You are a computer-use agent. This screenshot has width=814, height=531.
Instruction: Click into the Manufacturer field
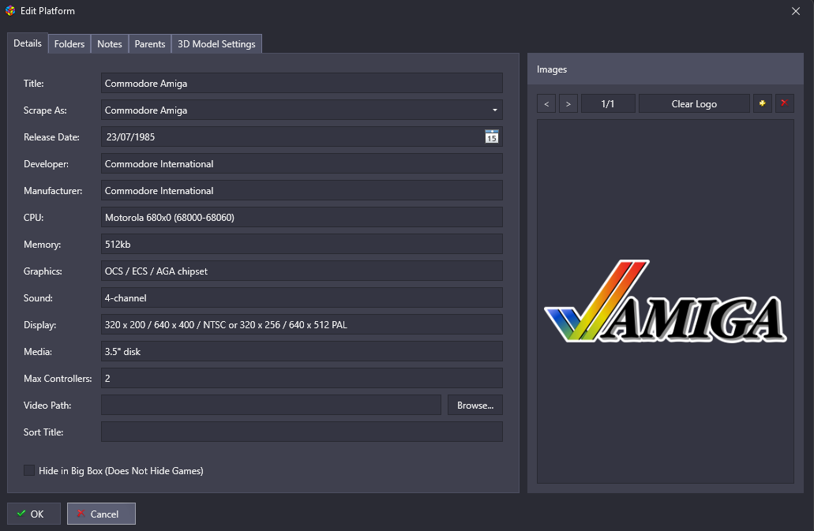302,190
